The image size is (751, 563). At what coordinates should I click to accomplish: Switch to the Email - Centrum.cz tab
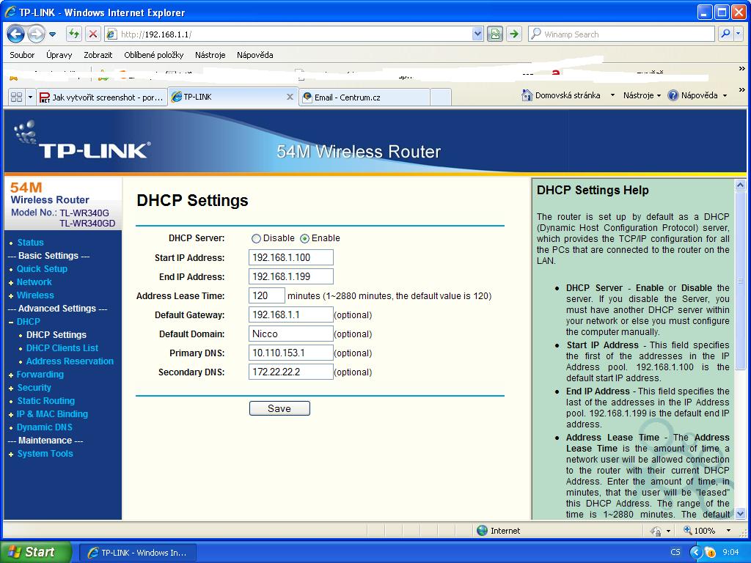tap(364, 97)
